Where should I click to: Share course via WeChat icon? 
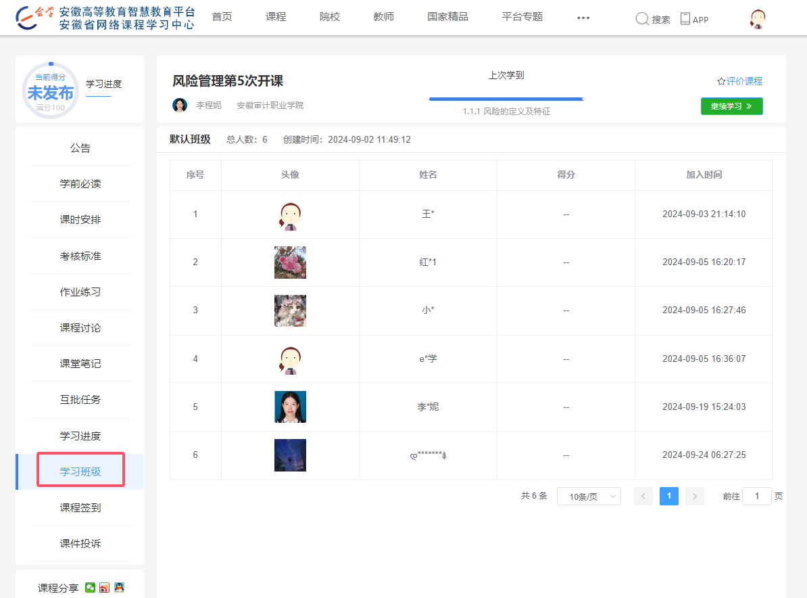91,588
